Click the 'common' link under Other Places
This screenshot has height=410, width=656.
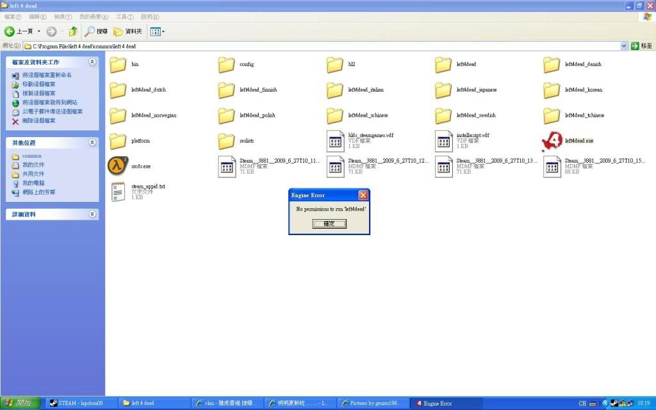pyautogui.click(x=31, y=156)
